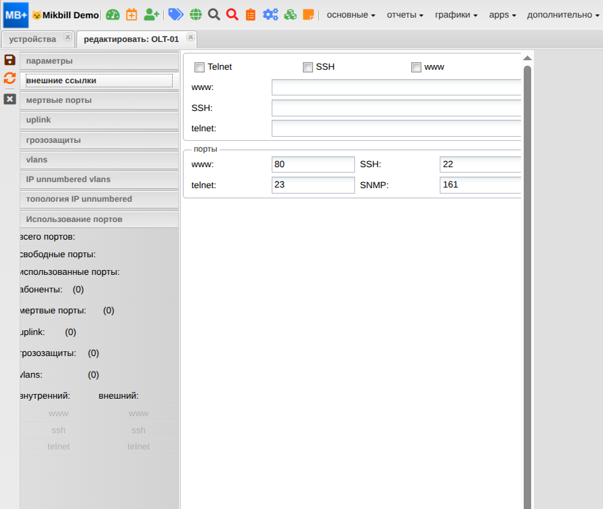
Task: Click the save floppy disk icon
Action: click(x=9, y=60)
